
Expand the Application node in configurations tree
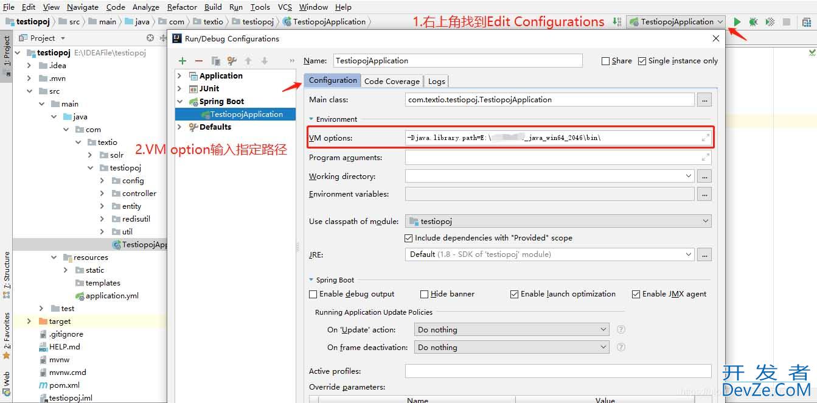pyautogui.click(x=179, y=76)
